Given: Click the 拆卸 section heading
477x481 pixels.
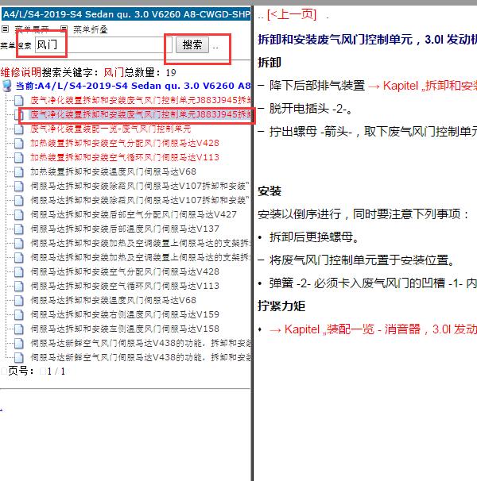Looking at the screenshot, I should pyautogui.click(x=270, y=62).
